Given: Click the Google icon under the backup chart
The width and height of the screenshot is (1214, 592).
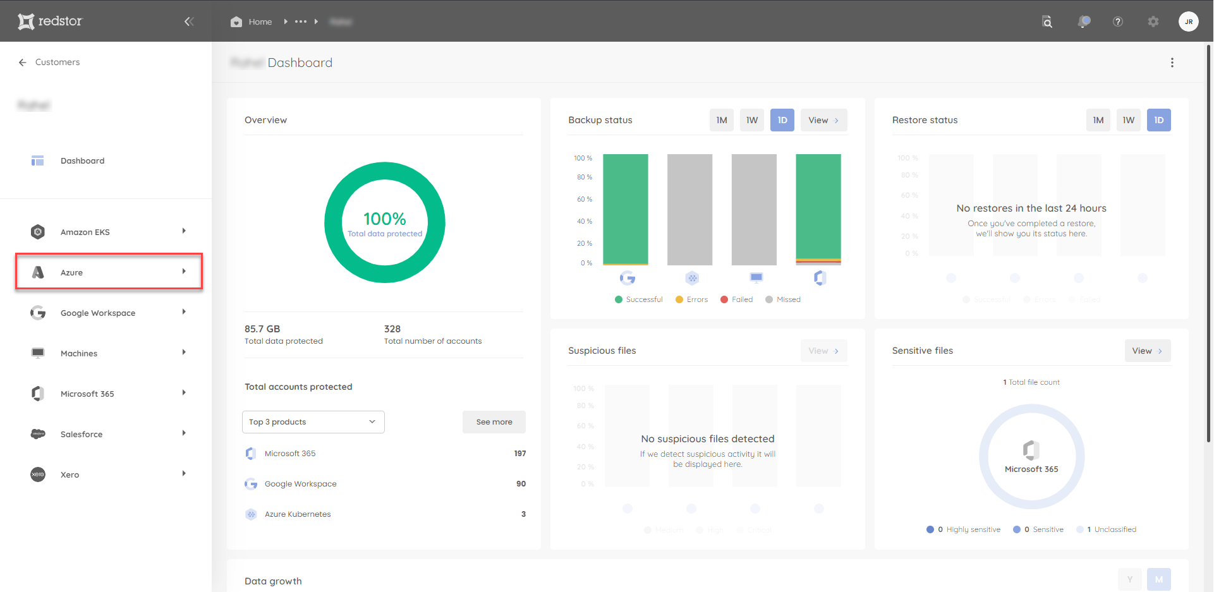Looking at the screenshot, I should [x=627, y=278].
